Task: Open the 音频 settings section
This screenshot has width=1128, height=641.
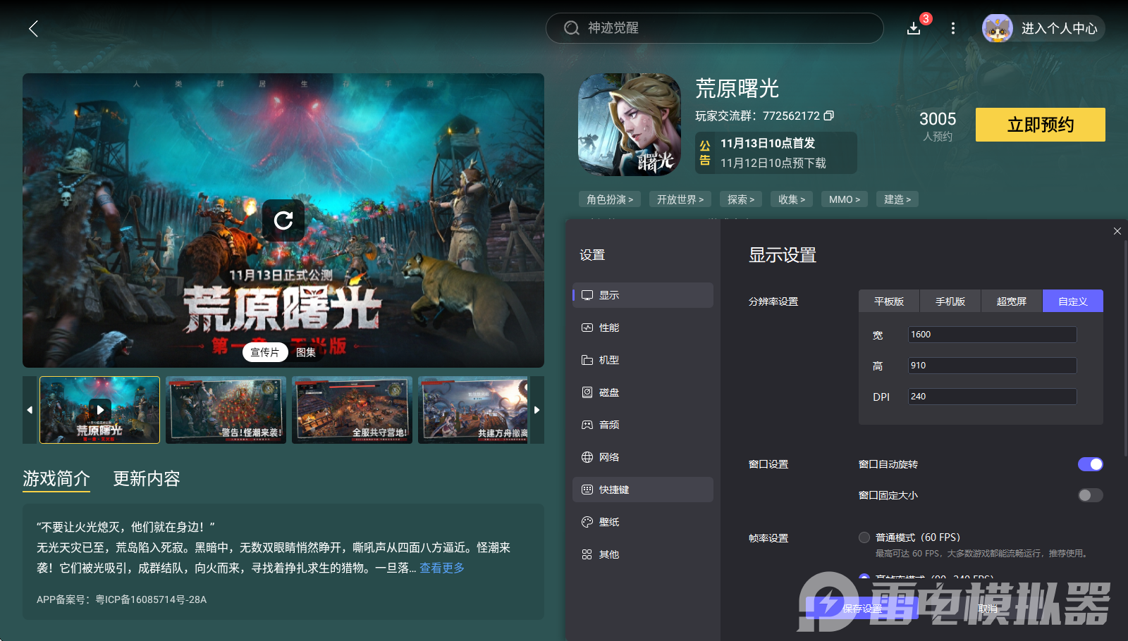Action: [x=643, y=425]
